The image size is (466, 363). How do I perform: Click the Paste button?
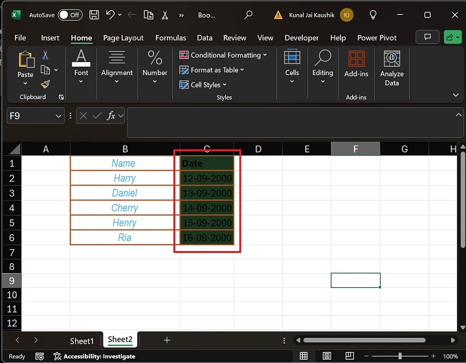pyautogui.click(x=25, y=65)
